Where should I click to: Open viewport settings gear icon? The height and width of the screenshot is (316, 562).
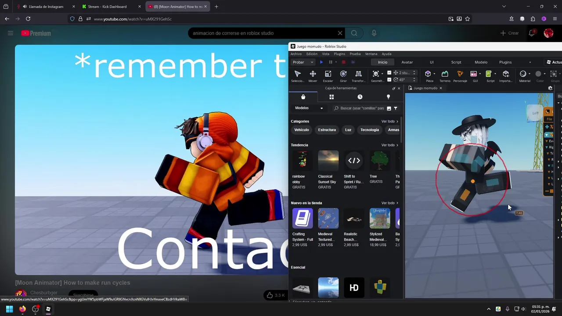pyautogui.click(x=550, y=88)
